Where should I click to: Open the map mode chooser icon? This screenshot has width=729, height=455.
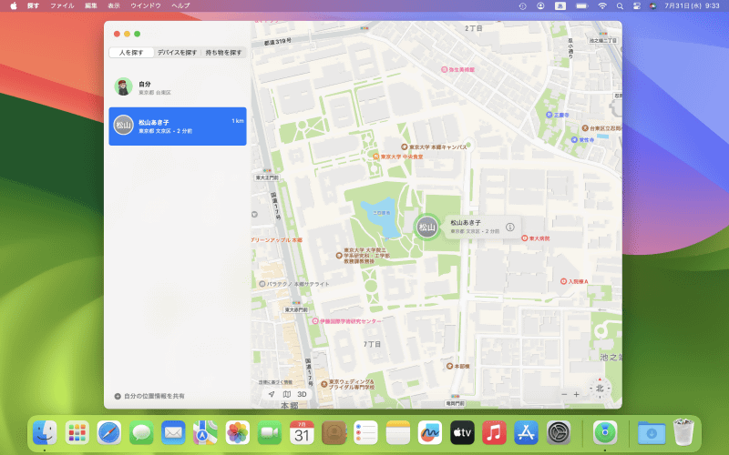tap(287, 394)
